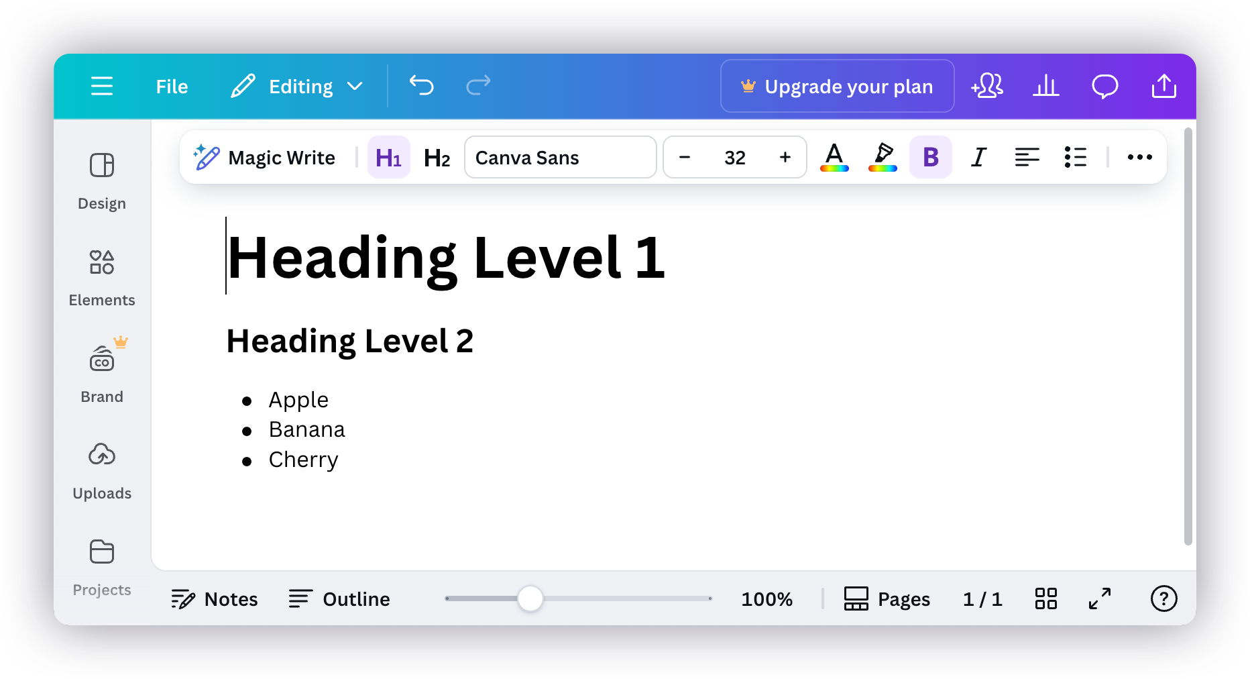Toggle italic formatting on
Viewport: 1250px width, 679px height.
tap(978, 157)
